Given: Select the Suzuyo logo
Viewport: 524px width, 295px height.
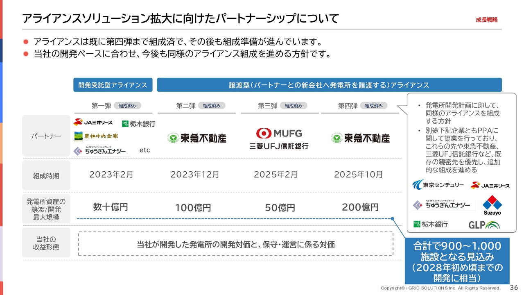Looking at the screenshot, I should coord(492,205).
